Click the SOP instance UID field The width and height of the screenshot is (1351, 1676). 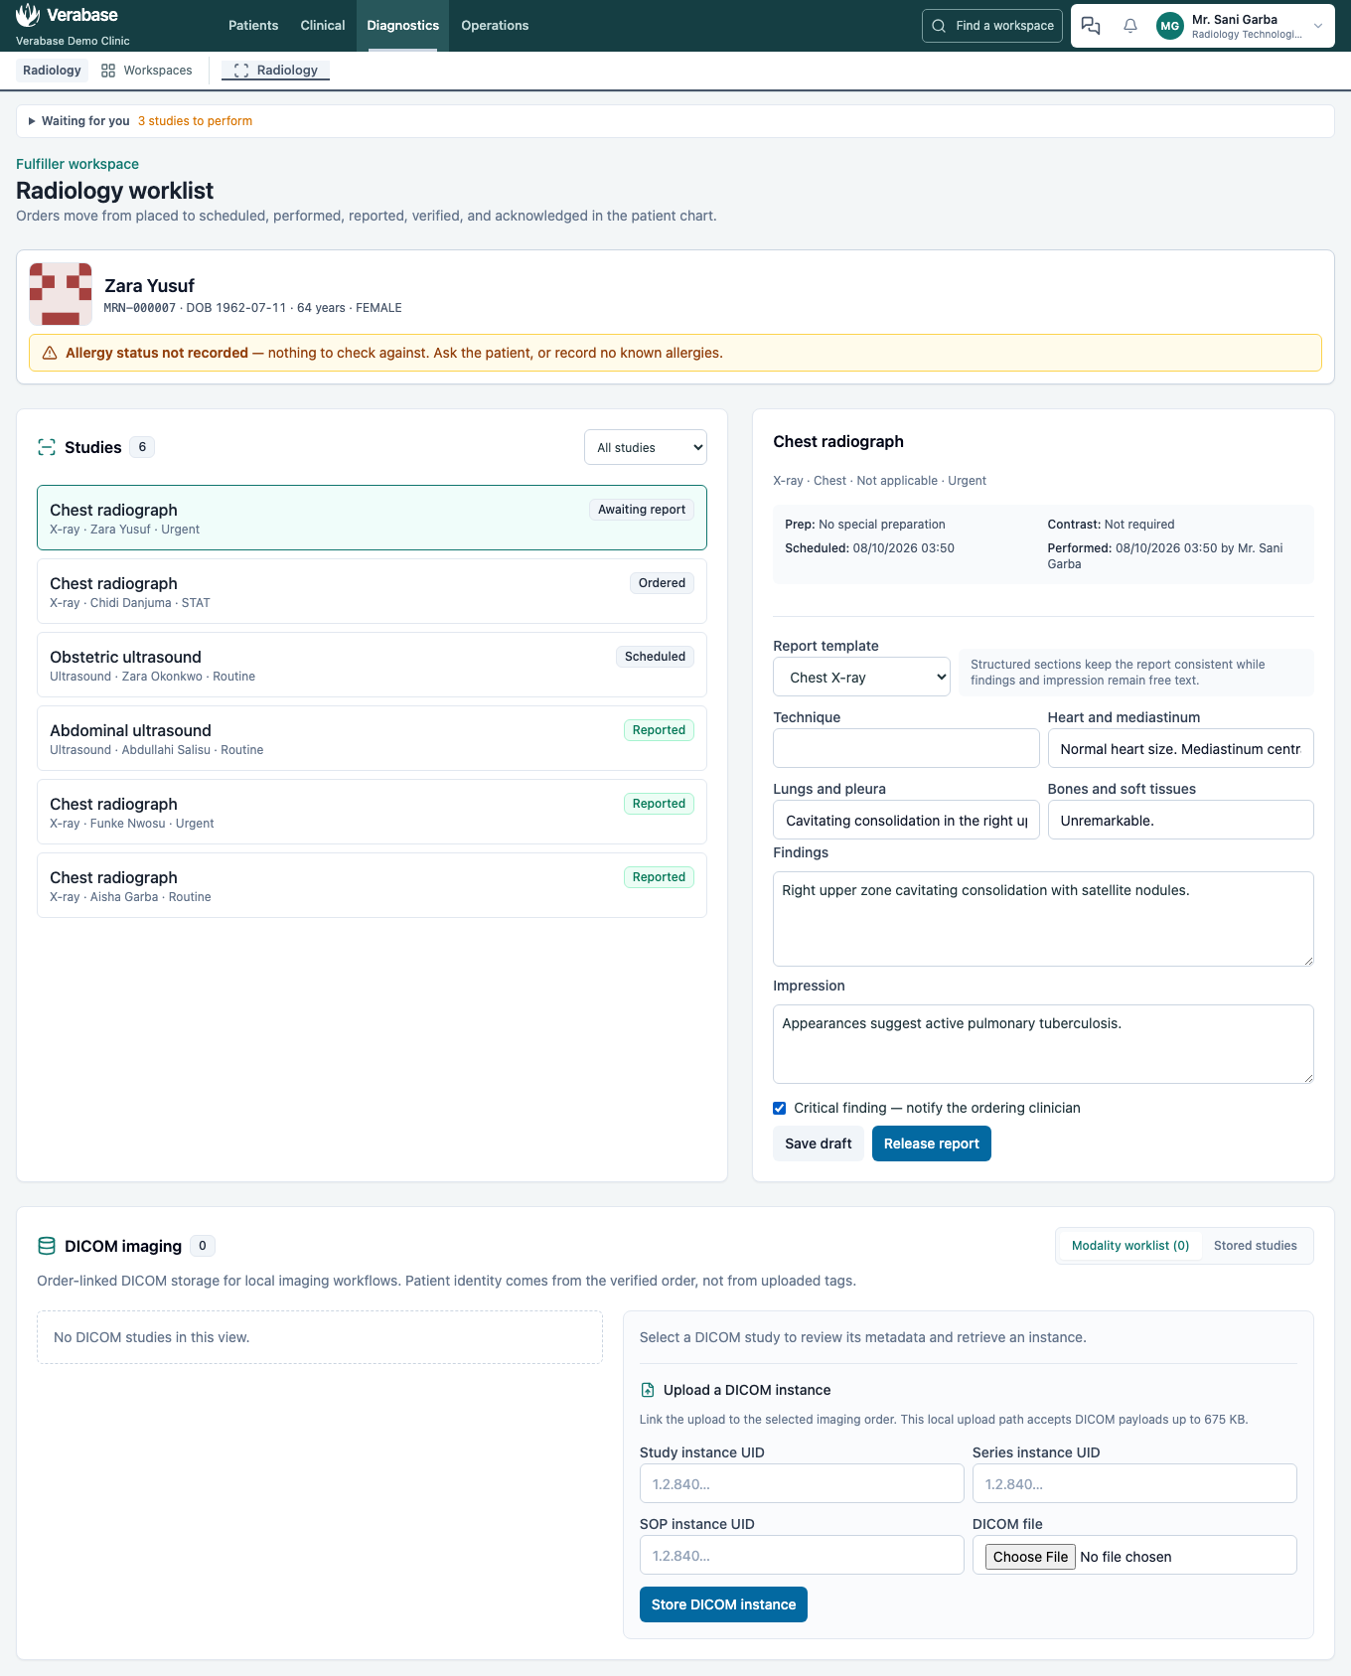coord(802,1555)
